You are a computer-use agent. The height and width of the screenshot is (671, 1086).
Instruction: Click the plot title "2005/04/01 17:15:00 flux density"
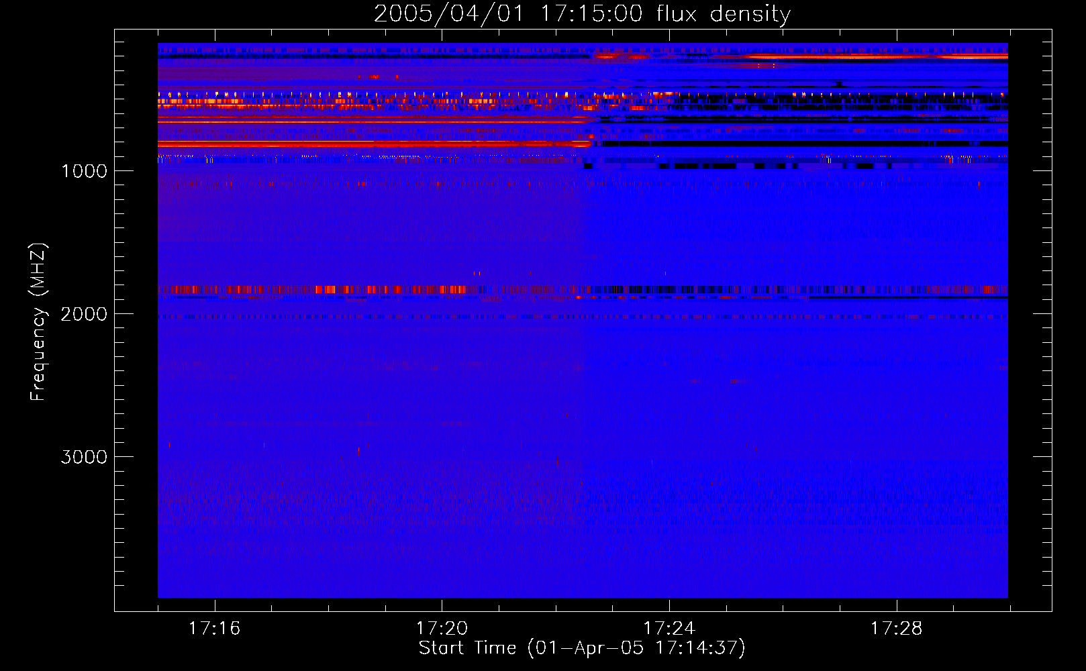point(582,14)
